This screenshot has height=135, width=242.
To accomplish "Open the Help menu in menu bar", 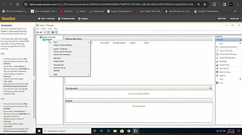I will coord(55,29).
